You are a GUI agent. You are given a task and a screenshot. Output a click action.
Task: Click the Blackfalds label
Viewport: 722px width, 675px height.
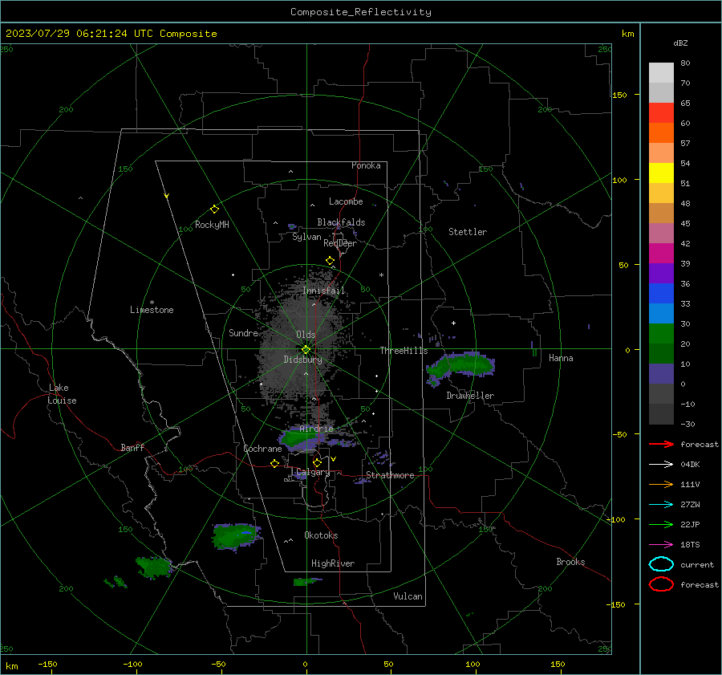[x=341, y=222]
